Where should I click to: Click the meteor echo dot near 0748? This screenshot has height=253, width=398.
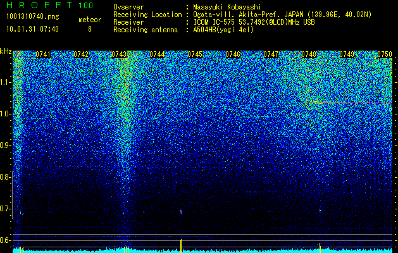pyautogui.click(x=320, y=211)
